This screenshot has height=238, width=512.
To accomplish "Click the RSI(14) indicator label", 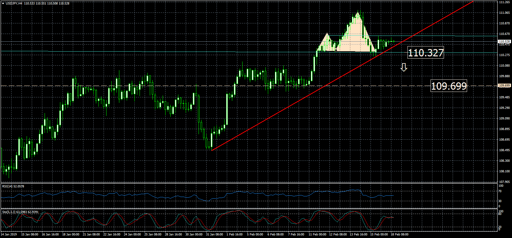I will (13, 186).
